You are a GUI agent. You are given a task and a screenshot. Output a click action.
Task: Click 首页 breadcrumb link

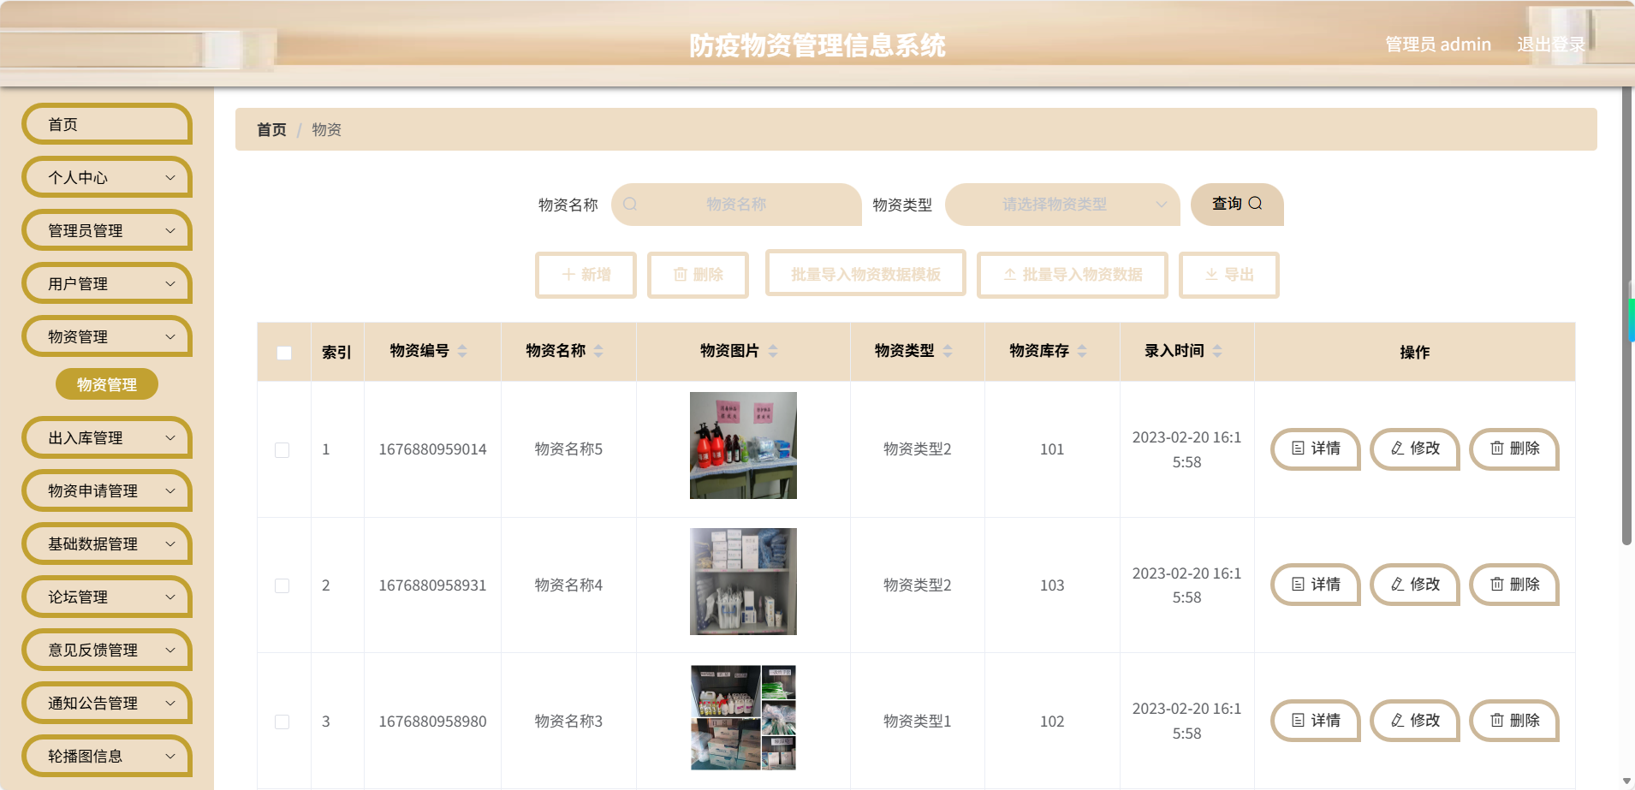[271, 129]
